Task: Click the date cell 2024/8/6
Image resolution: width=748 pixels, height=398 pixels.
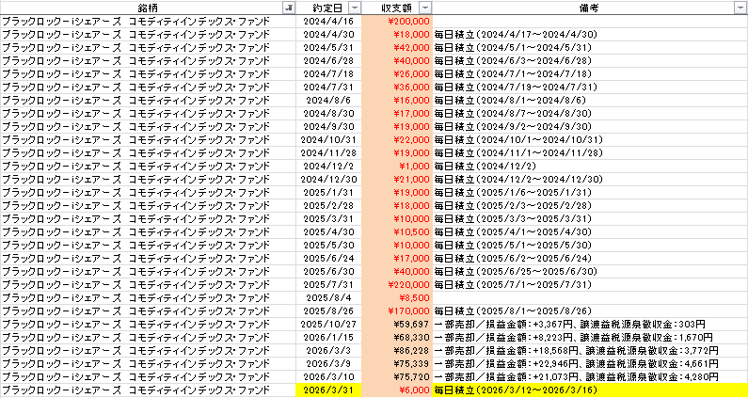Action: (x=328, y=101)
